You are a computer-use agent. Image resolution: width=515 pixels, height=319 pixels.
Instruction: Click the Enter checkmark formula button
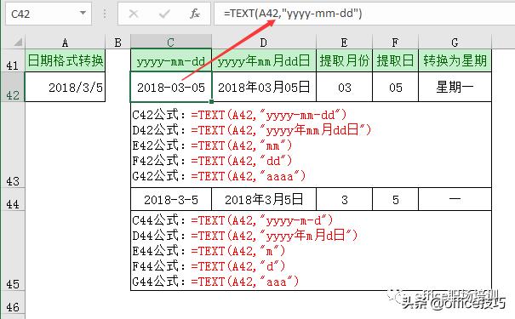point(164,14)
